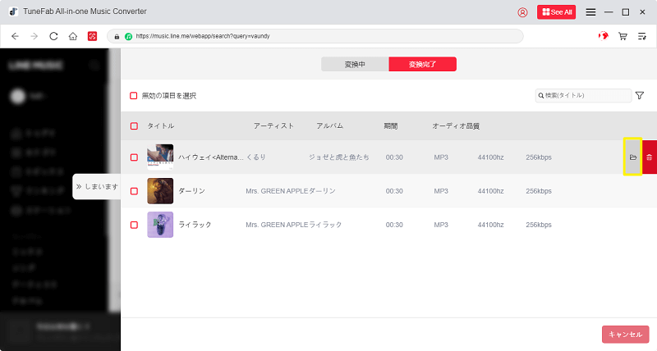657x351 pixels.
Task: Click MP3 in the ハイウェイ row
Action: click(441, 157)
